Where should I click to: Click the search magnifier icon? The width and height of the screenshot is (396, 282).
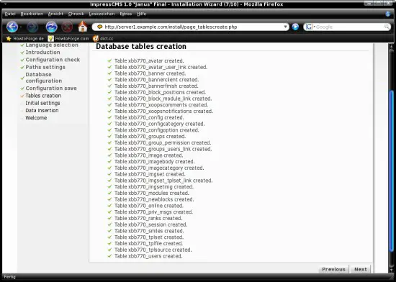tap(387, 27)
